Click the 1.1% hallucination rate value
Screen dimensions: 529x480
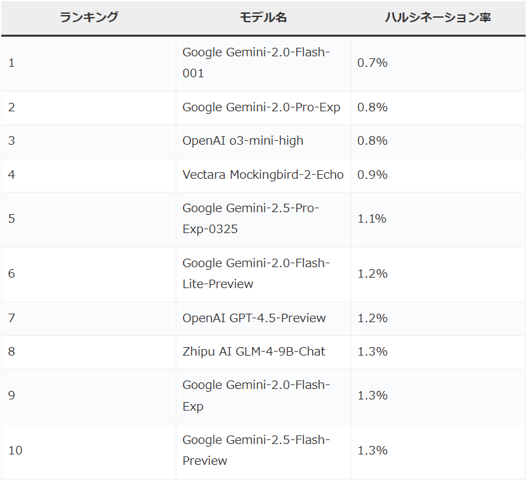(x=372, y=219)
